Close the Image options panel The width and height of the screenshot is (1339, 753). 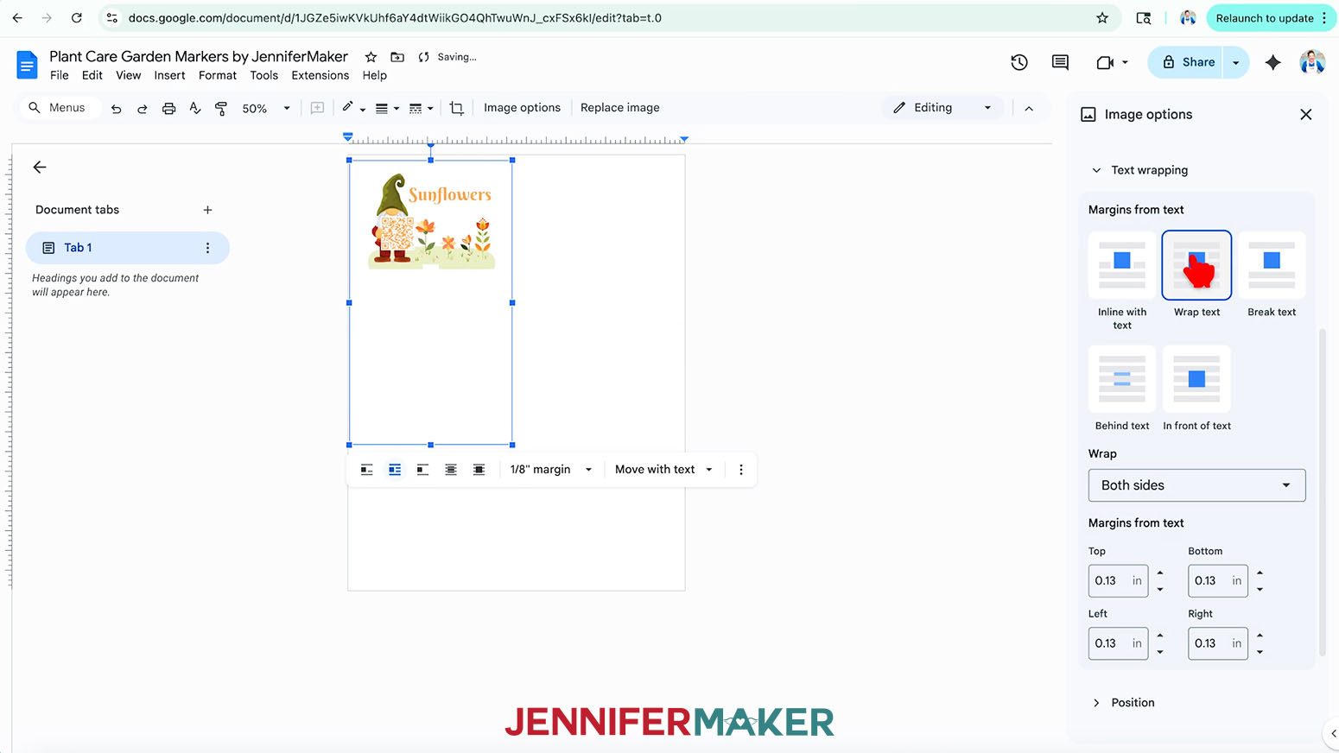(1305, 114)
